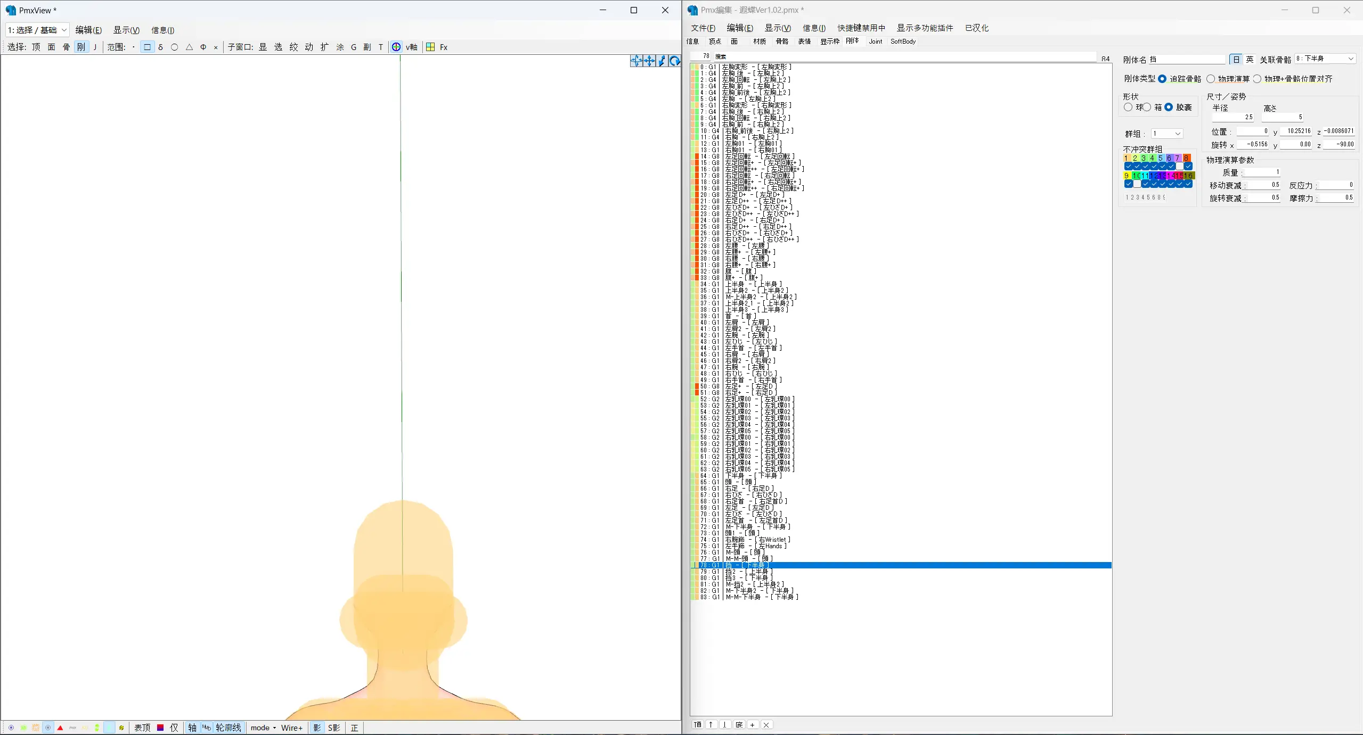Switch to the Joint tab

(x=875, y=41)
